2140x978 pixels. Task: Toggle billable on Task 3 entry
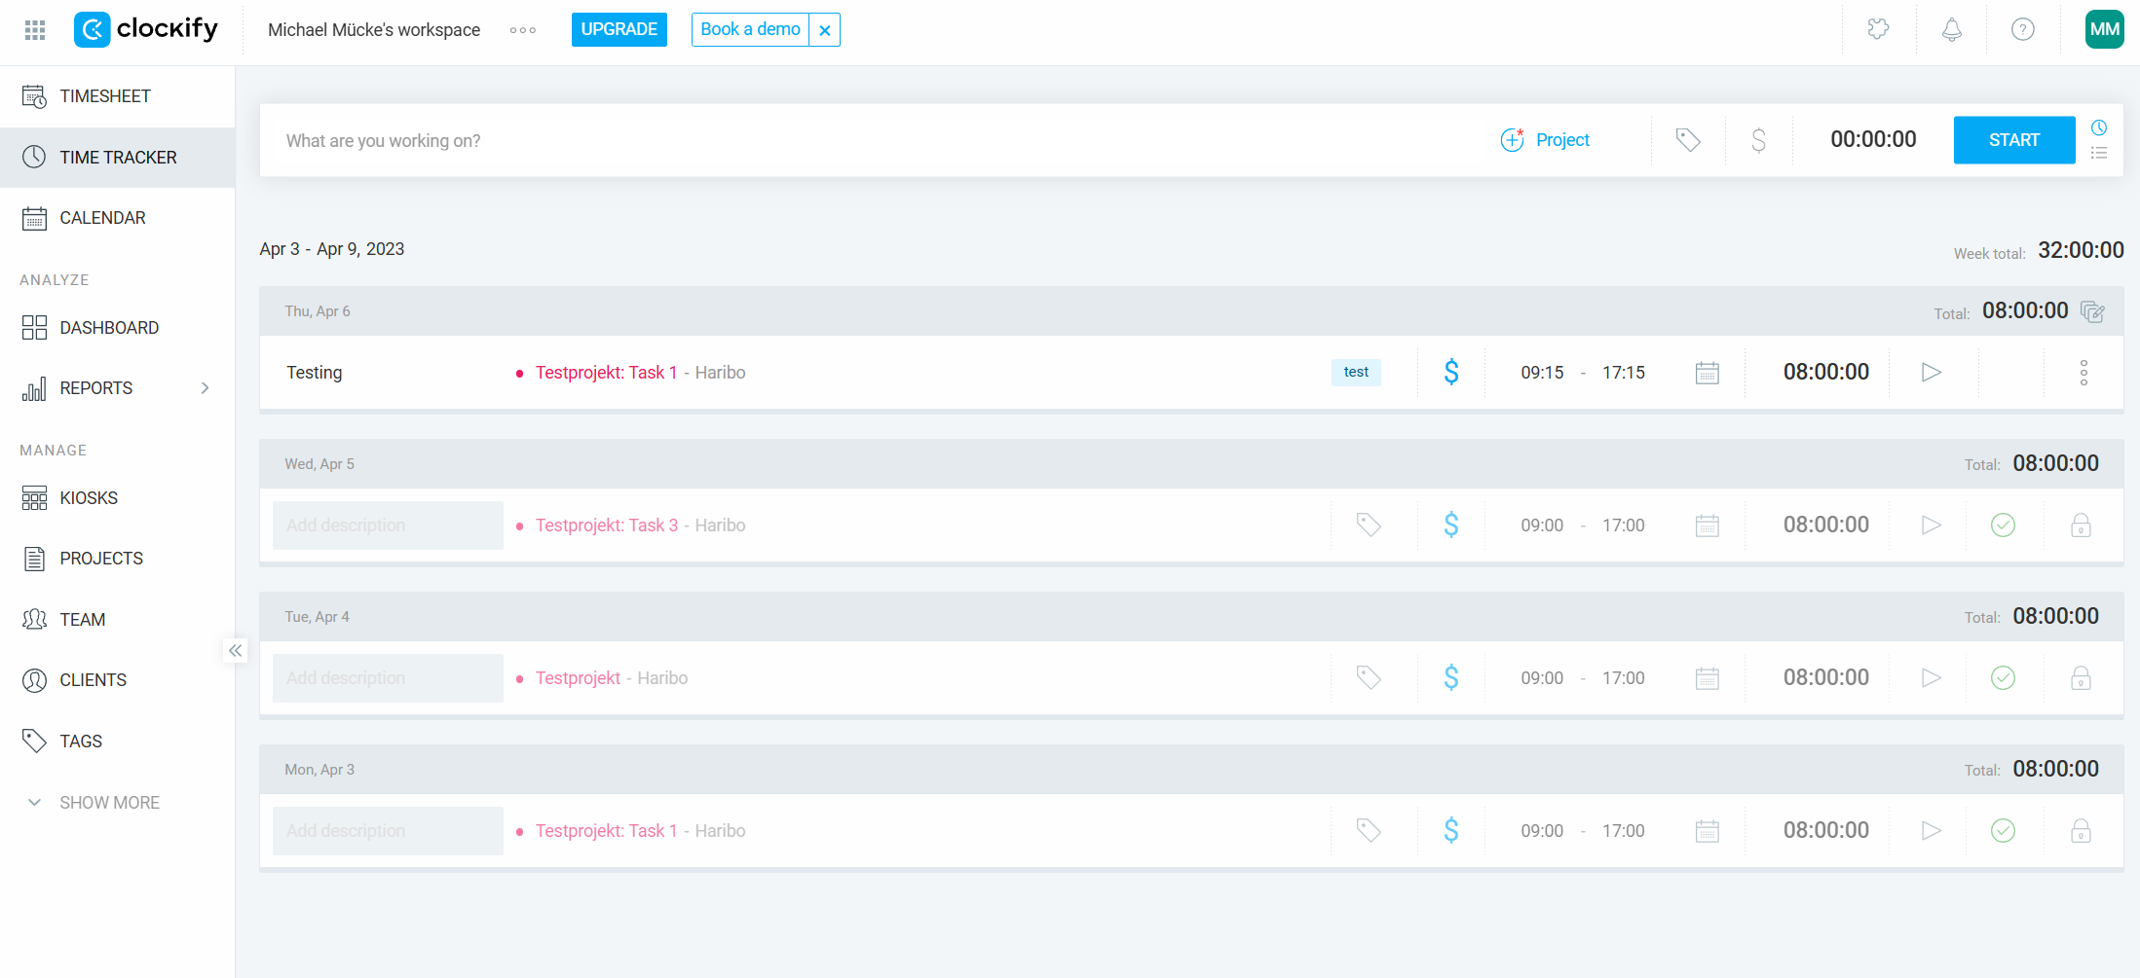click(x=1451, y=525)
